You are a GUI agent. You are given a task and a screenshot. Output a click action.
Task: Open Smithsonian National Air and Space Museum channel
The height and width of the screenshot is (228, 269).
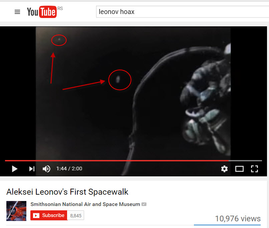[x=85, y=204]
